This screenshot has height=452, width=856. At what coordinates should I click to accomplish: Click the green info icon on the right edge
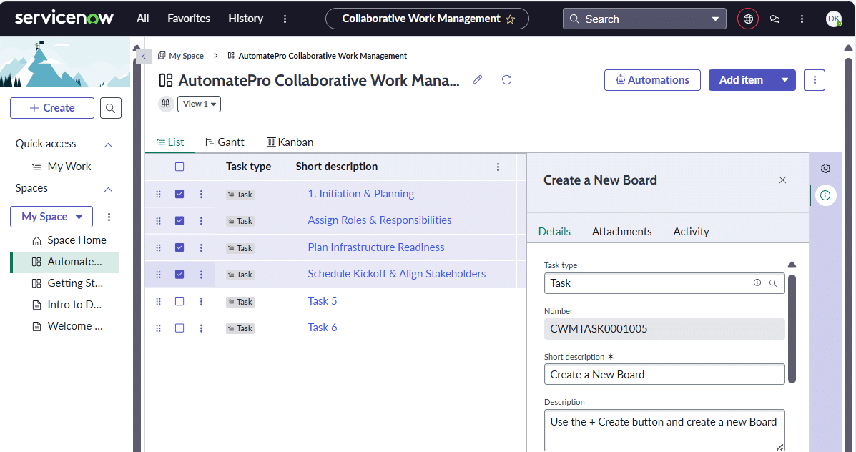[825, 195]
